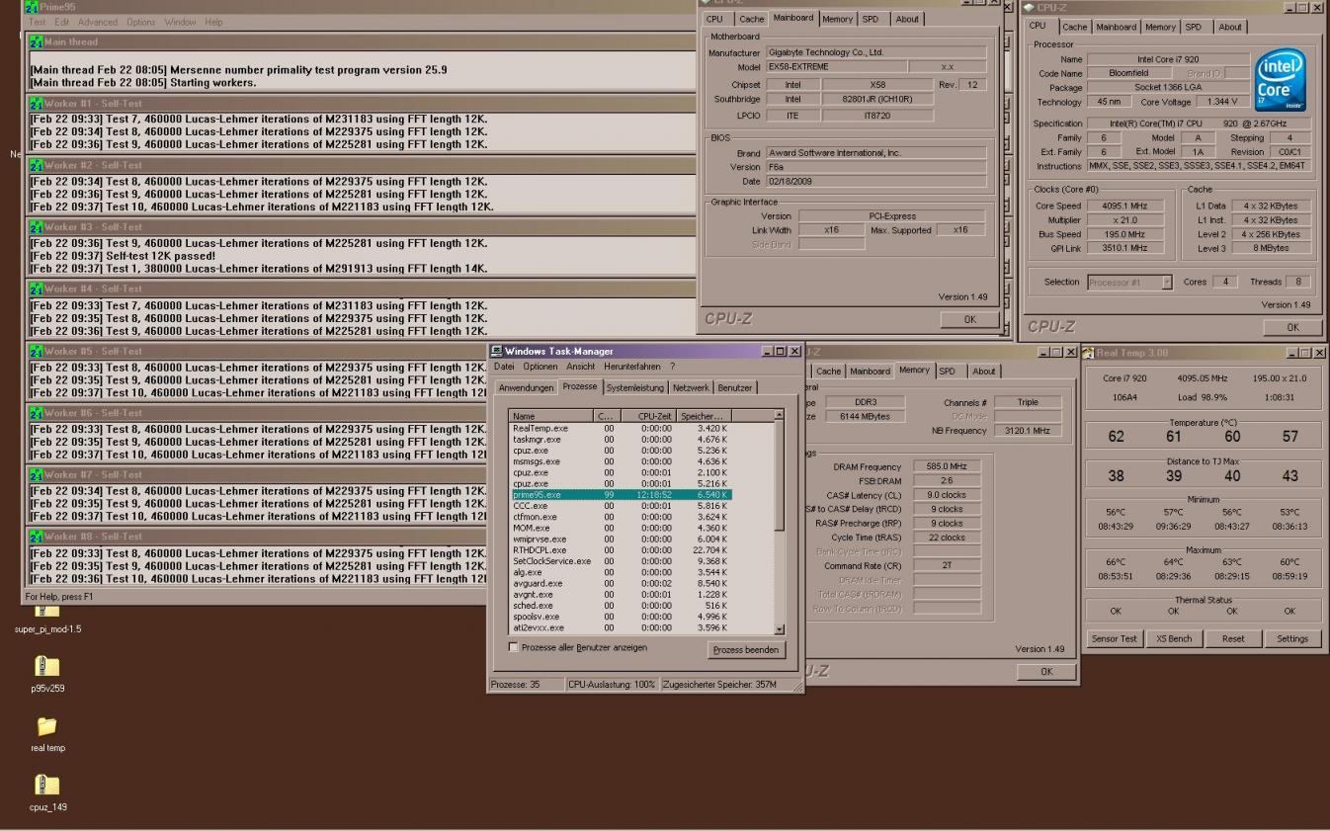Click the Worker #6 Self-Test window icon
This screenshot has height=831, width=1330.
[36, 412]
